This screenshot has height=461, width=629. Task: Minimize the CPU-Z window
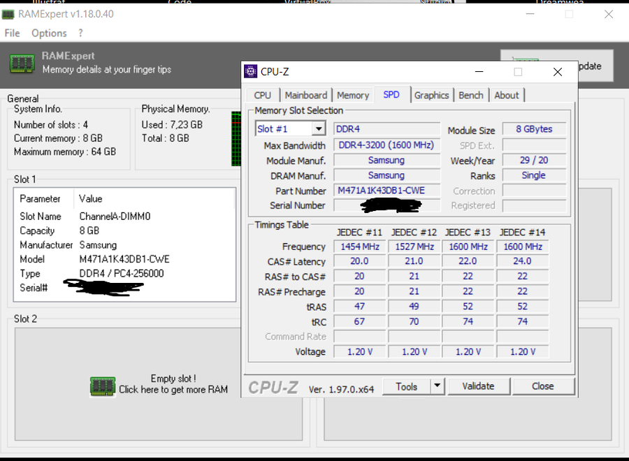pyautogui.click(x=479, y=72)
